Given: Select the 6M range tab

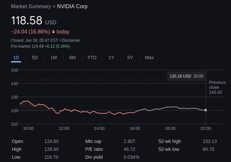Looking at the screenshot, I should 72,58.
